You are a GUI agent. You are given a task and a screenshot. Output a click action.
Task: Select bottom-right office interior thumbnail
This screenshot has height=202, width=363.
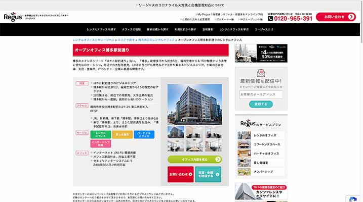214,145
